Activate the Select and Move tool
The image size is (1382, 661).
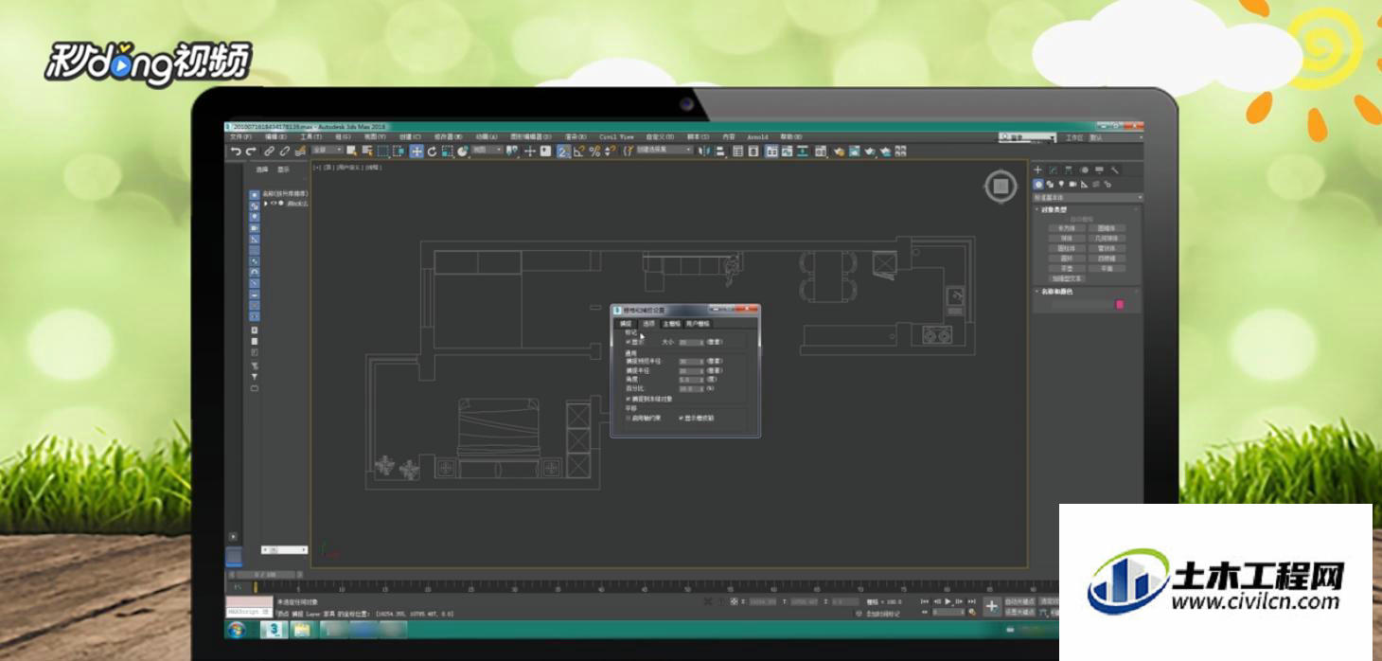tap(416, 151)
